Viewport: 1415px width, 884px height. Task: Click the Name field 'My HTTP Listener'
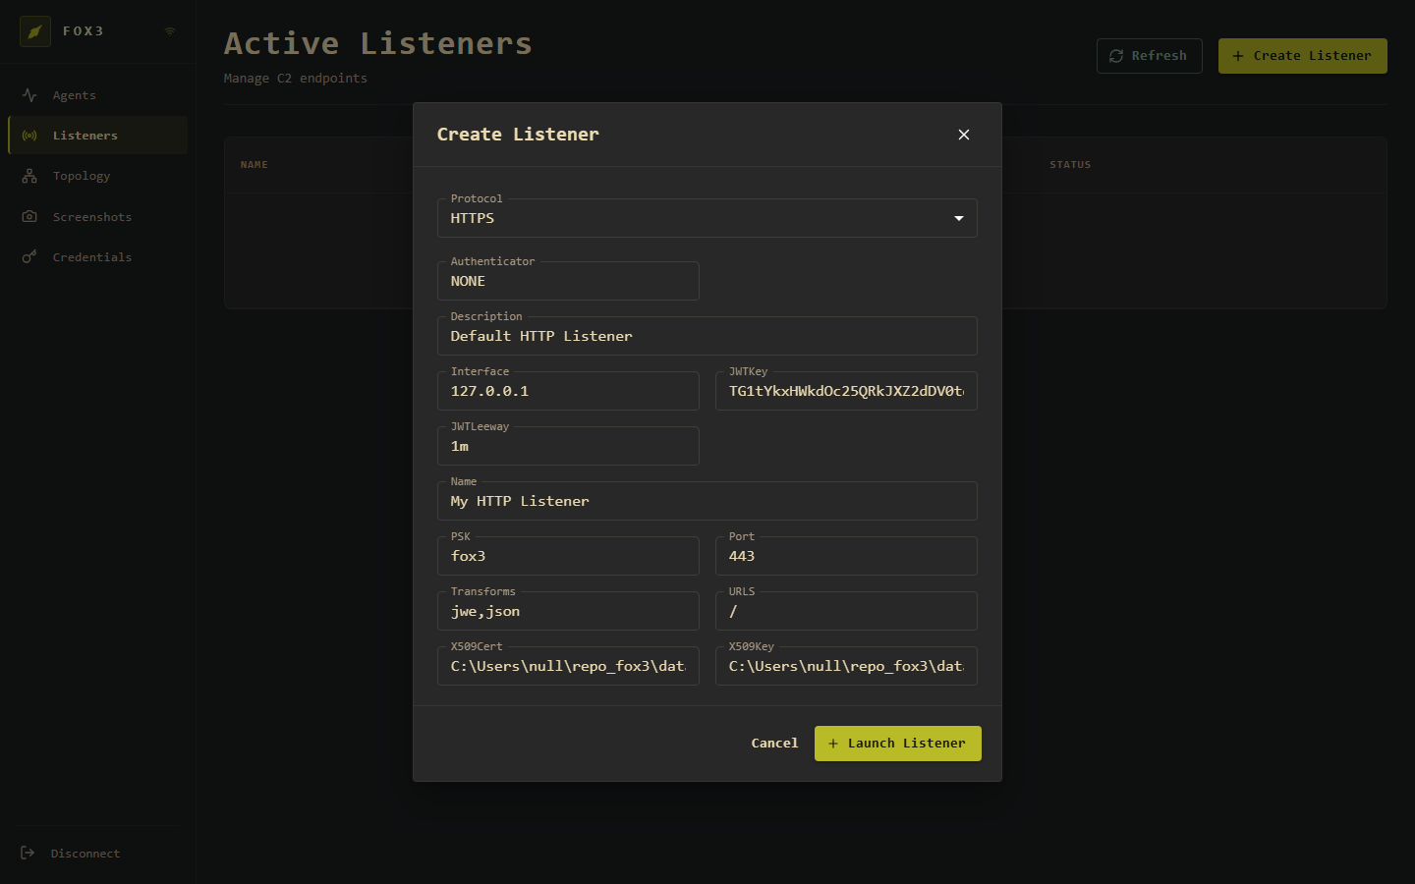tap(707, 501)
